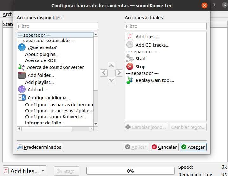Select the first '--- separador ---' below Add CD tracks

coord(142,52)
